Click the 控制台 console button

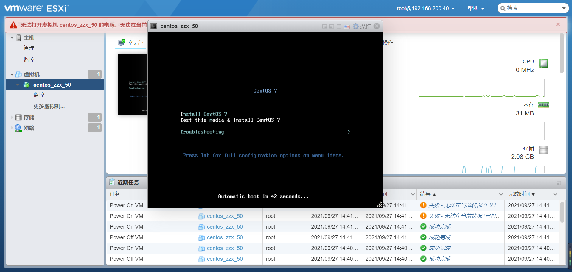click(x=131, y=43)
